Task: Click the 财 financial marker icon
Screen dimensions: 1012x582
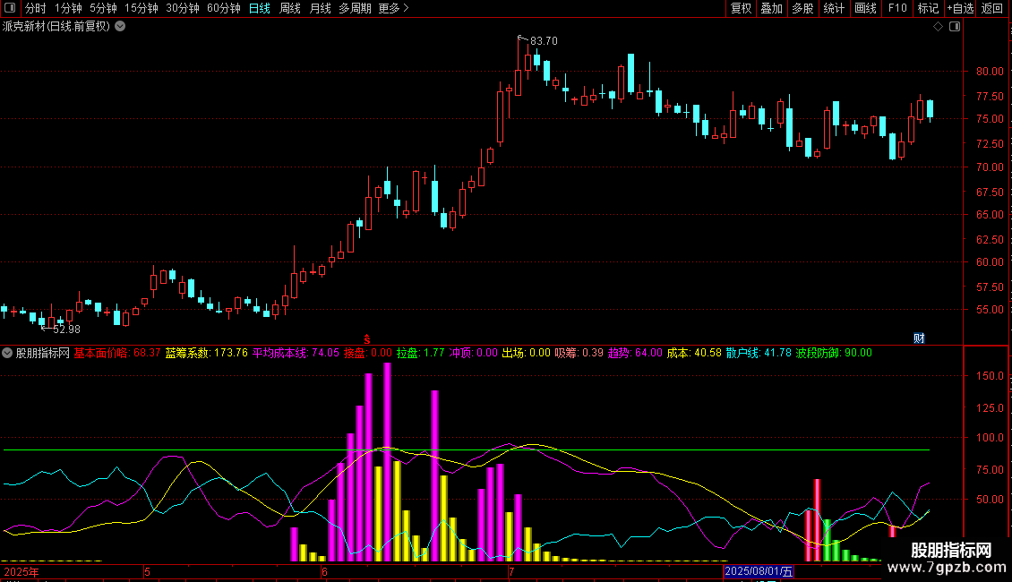Action: tap(919, 338)
